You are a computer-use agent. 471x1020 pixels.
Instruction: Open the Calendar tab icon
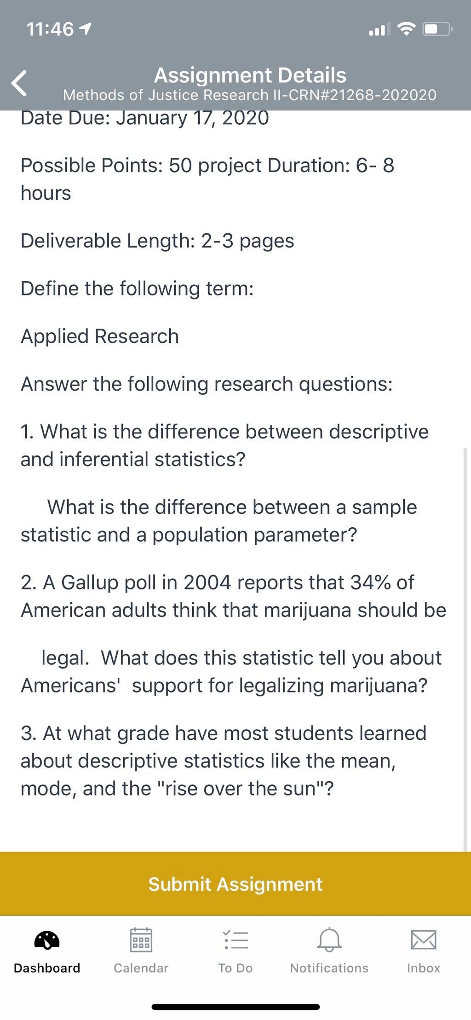(x=141, y=939)
